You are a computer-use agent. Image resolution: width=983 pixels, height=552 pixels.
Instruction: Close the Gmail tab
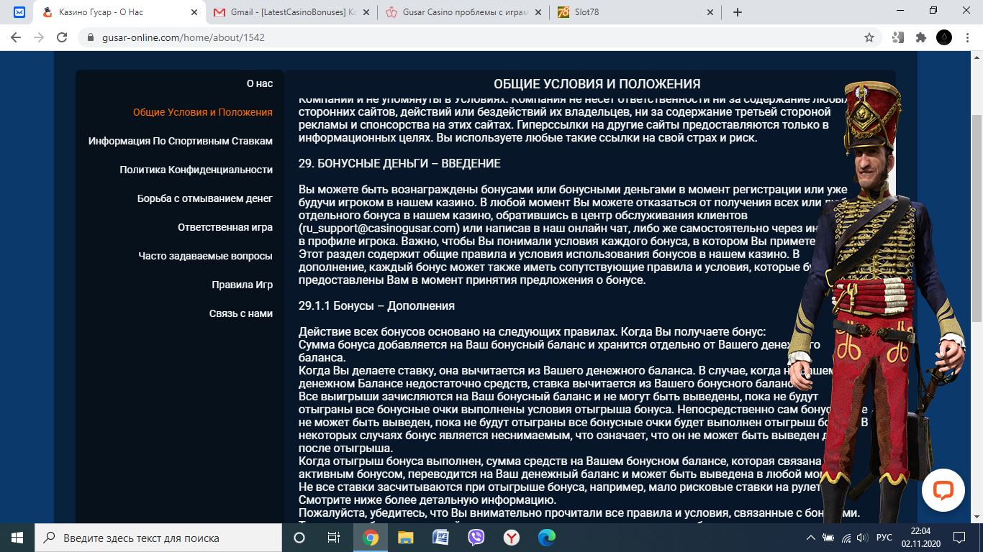pos(367,12)
